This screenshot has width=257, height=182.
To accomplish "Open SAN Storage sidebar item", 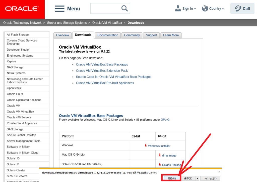I will coord(15,129).
